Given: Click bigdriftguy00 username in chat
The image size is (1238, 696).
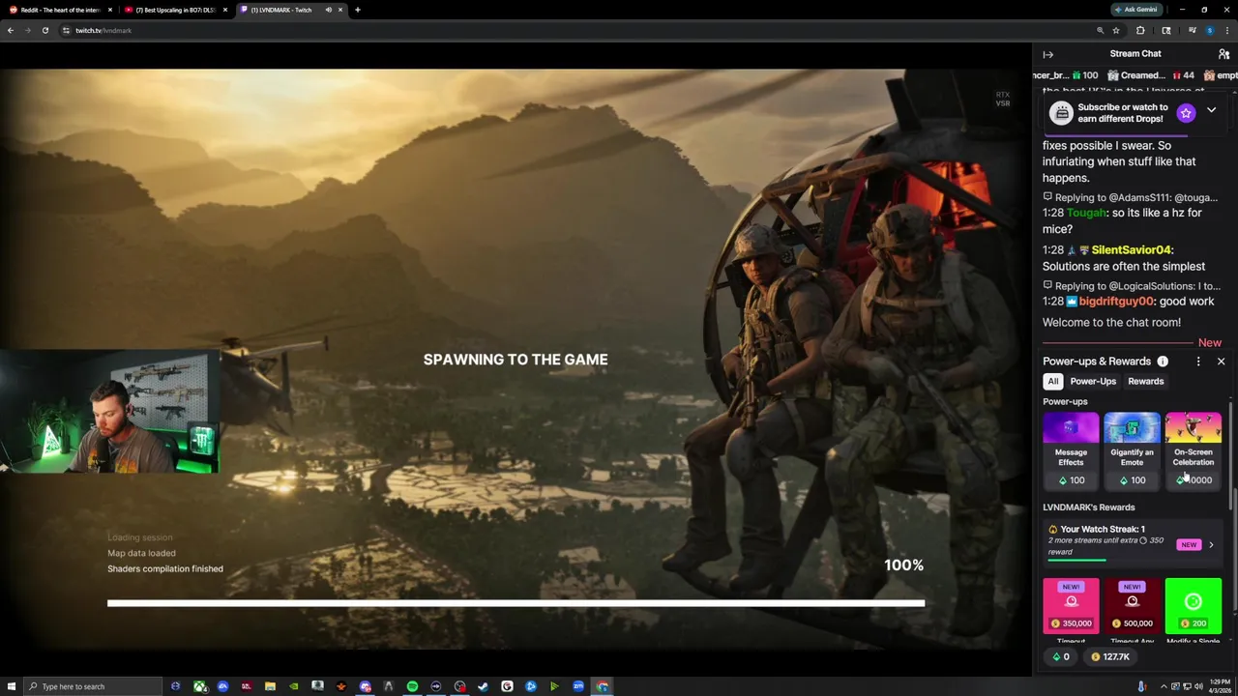Looking at the screenshot, I should point(1116,302).
